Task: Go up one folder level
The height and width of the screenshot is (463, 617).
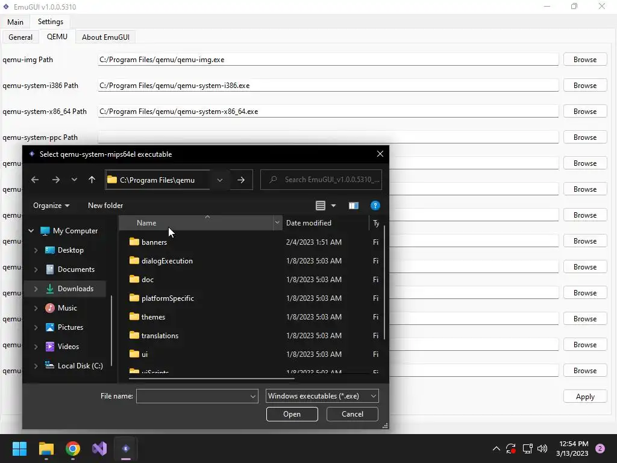Action: 92,180
